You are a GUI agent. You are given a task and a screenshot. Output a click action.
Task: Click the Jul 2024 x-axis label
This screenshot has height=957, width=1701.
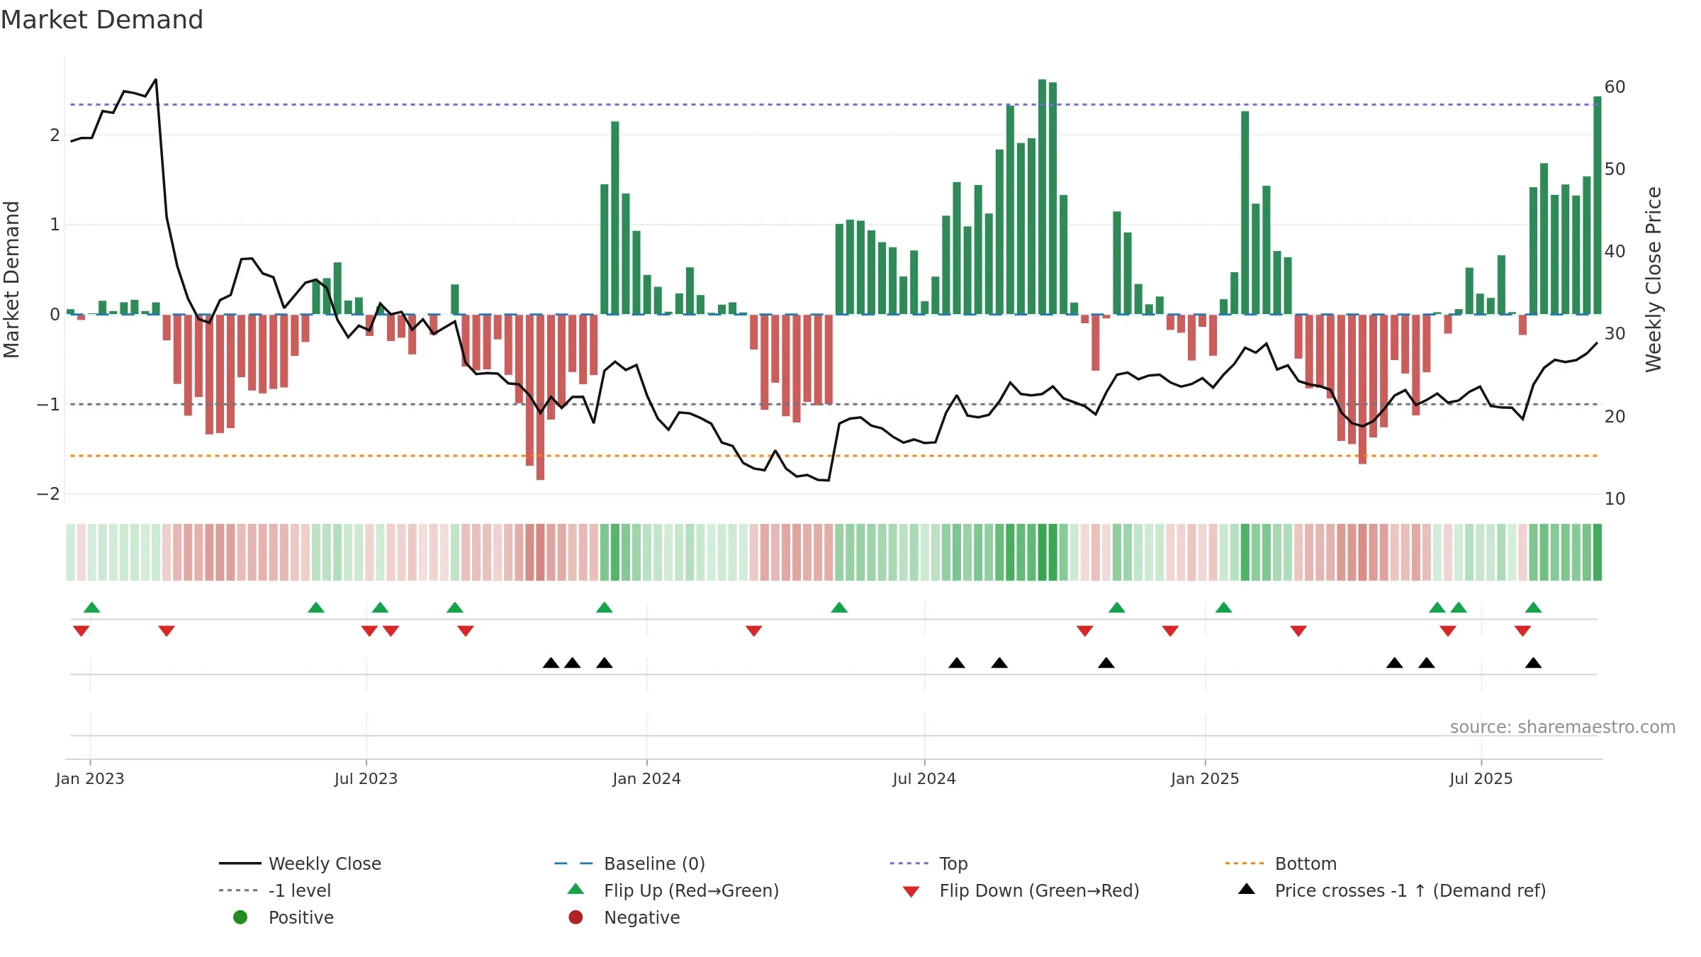[924, 779]
